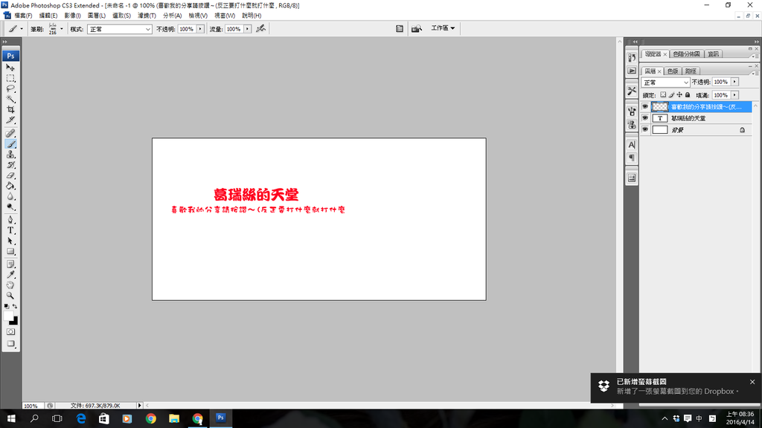
Task: Select the Type tool in the toolbar
Action: point(10,230)
